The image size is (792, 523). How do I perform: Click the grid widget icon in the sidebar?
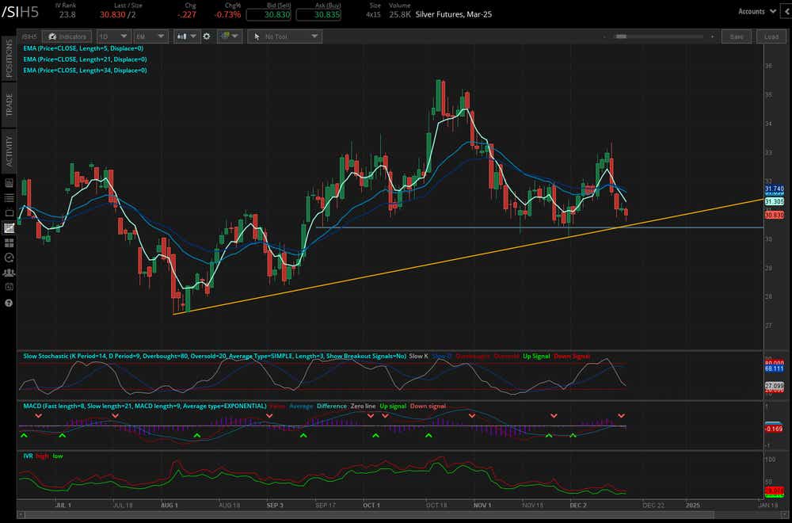(x=9, y=243)
